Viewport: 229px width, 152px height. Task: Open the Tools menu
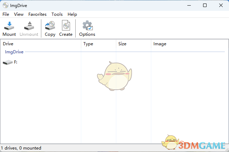tap(57, 14)
